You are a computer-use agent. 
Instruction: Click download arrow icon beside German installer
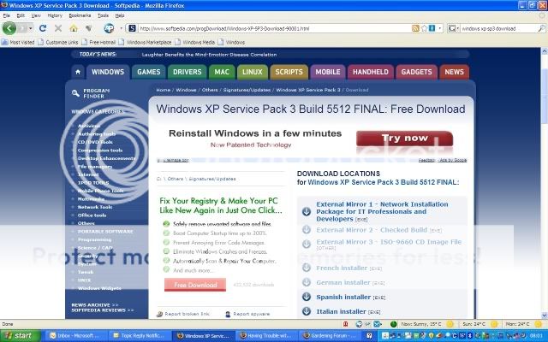point(306,282)
